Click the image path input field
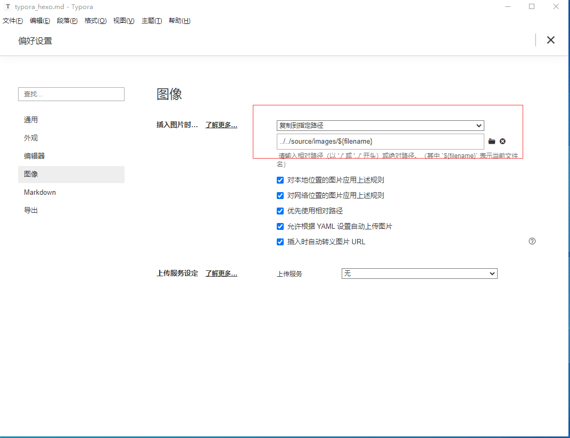 [380, 142]
